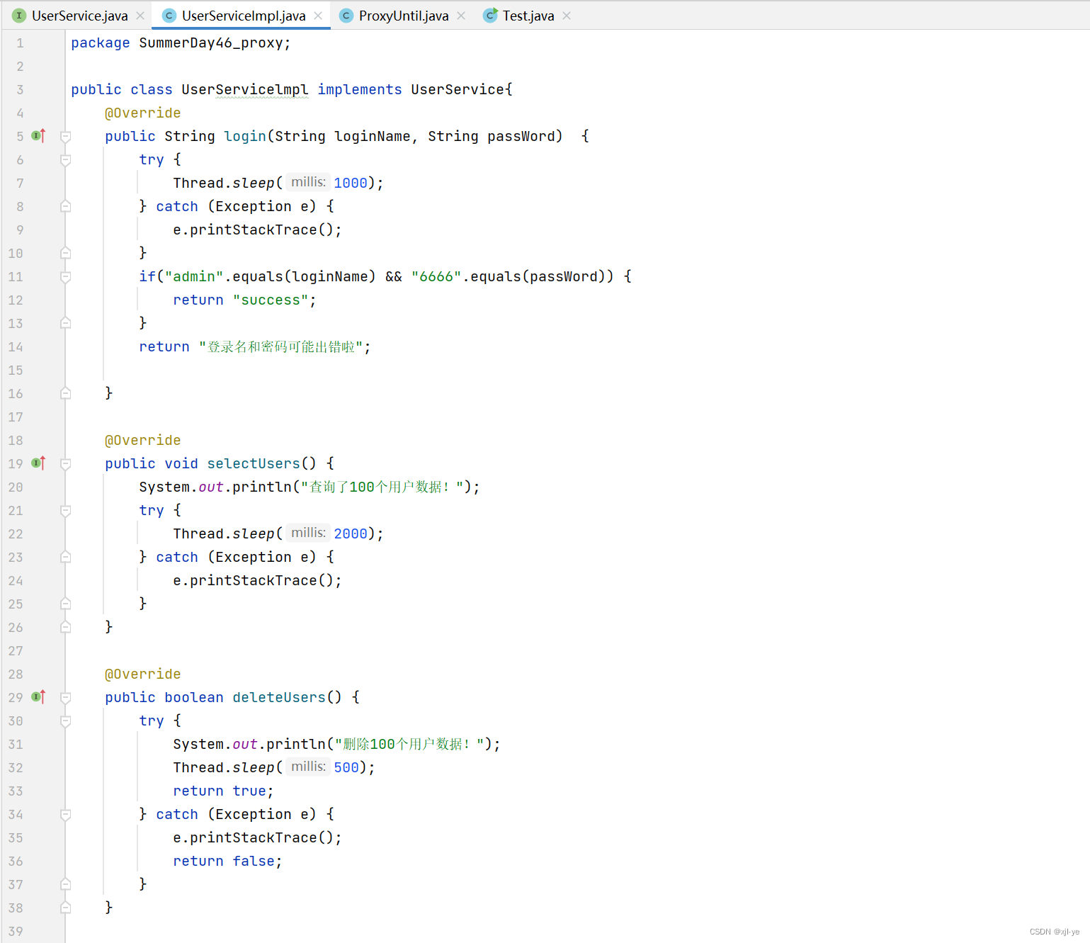Collapse the catch block at line 8
The height and width of the screenshot is (943, 1090).
65,206
